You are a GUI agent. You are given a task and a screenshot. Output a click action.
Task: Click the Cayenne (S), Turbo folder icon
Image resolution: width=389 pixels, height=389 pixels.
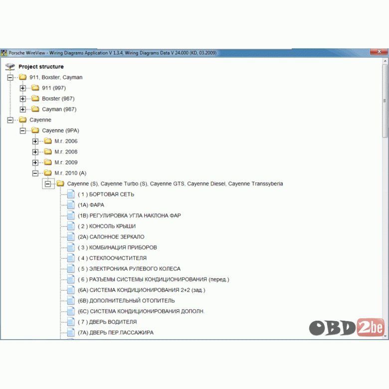click(x=60, y=184)
